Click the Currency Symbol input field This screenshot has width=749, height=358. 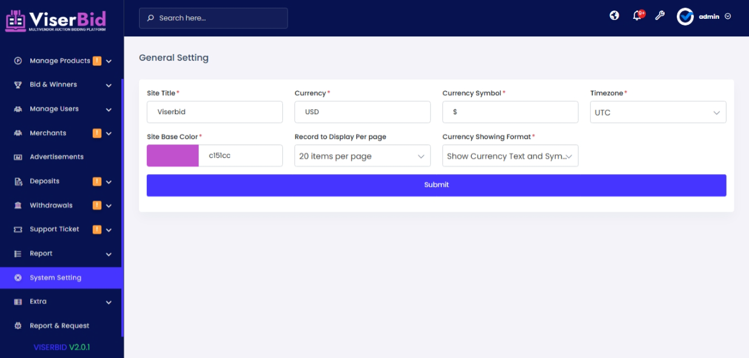point(510,112)
